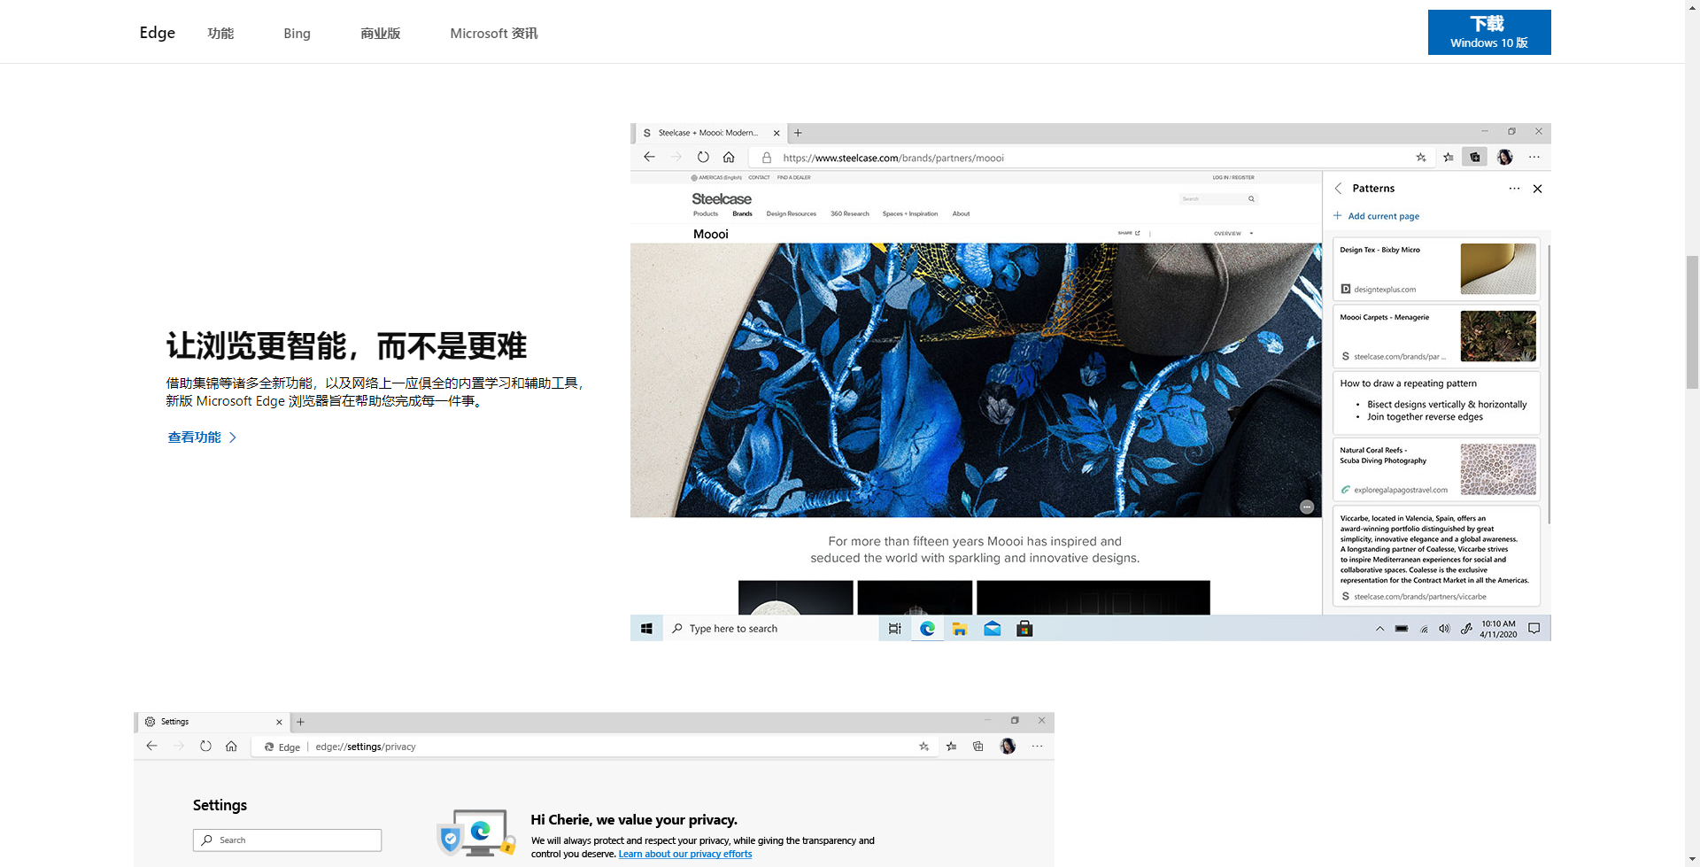
Task: Open the Moooi Carpets - Menagerie card
Action: (1436, 337)
